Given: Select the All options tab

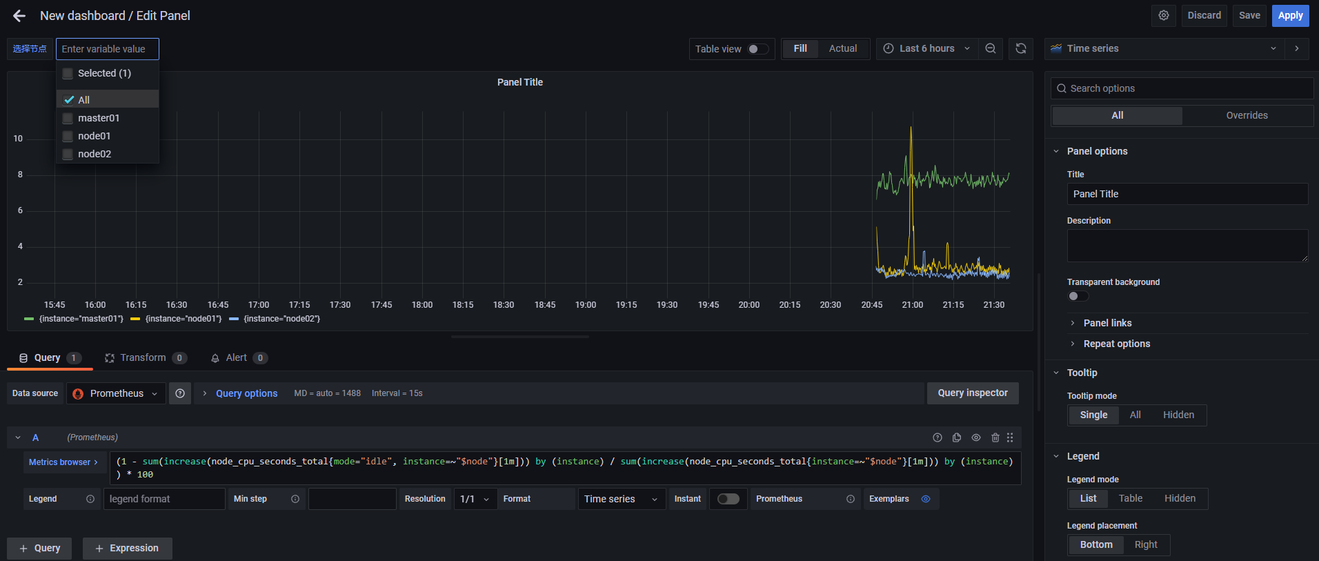Looking at the screenshot, I should 1118,115.
